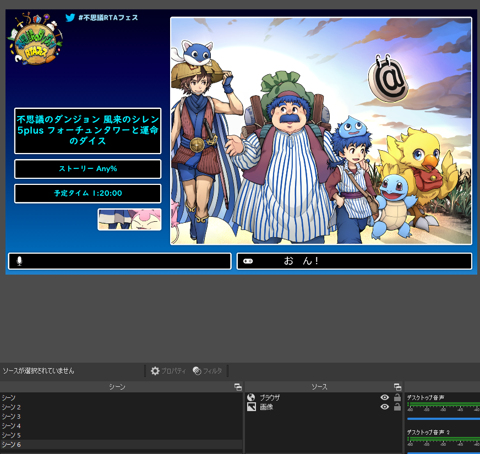Screen dimensions: 480x454
Task: Open the Filters (フィルタ) button
Action: 207,371
